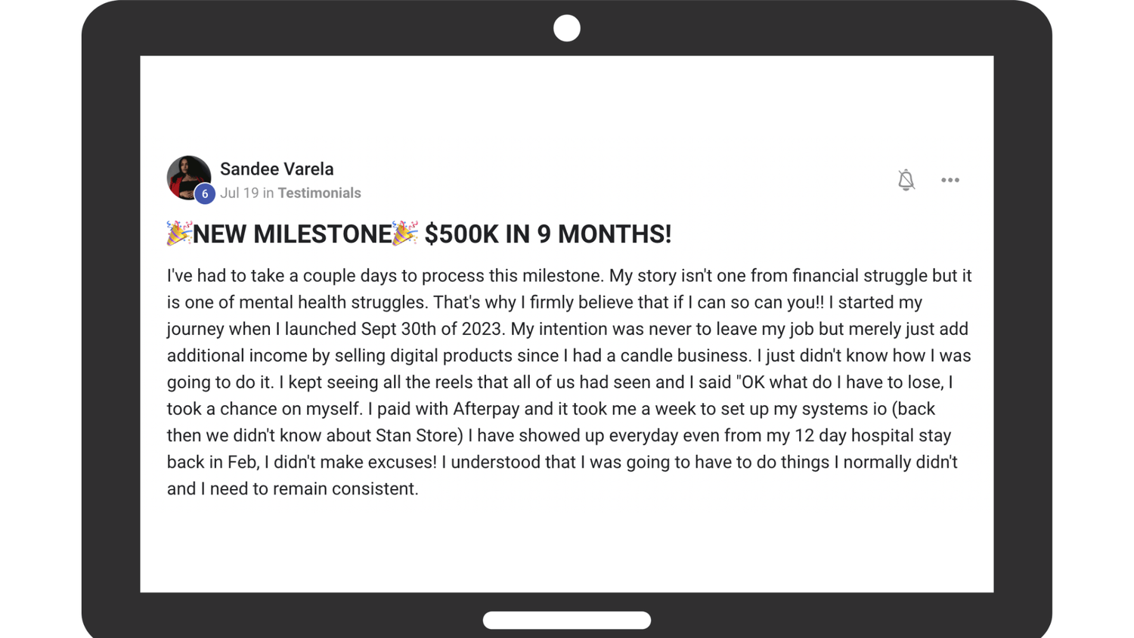The width and height of the screenshot is (1134, 638).
Task: Click the party popper emoji before $500K
Action: coord(405,234)
